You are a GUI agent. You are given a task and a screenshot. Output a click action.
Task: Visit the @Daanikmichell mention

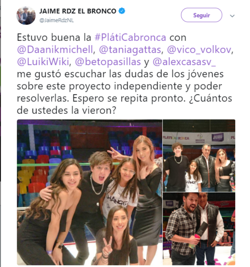pyautogui.click(x=55, y=50)
